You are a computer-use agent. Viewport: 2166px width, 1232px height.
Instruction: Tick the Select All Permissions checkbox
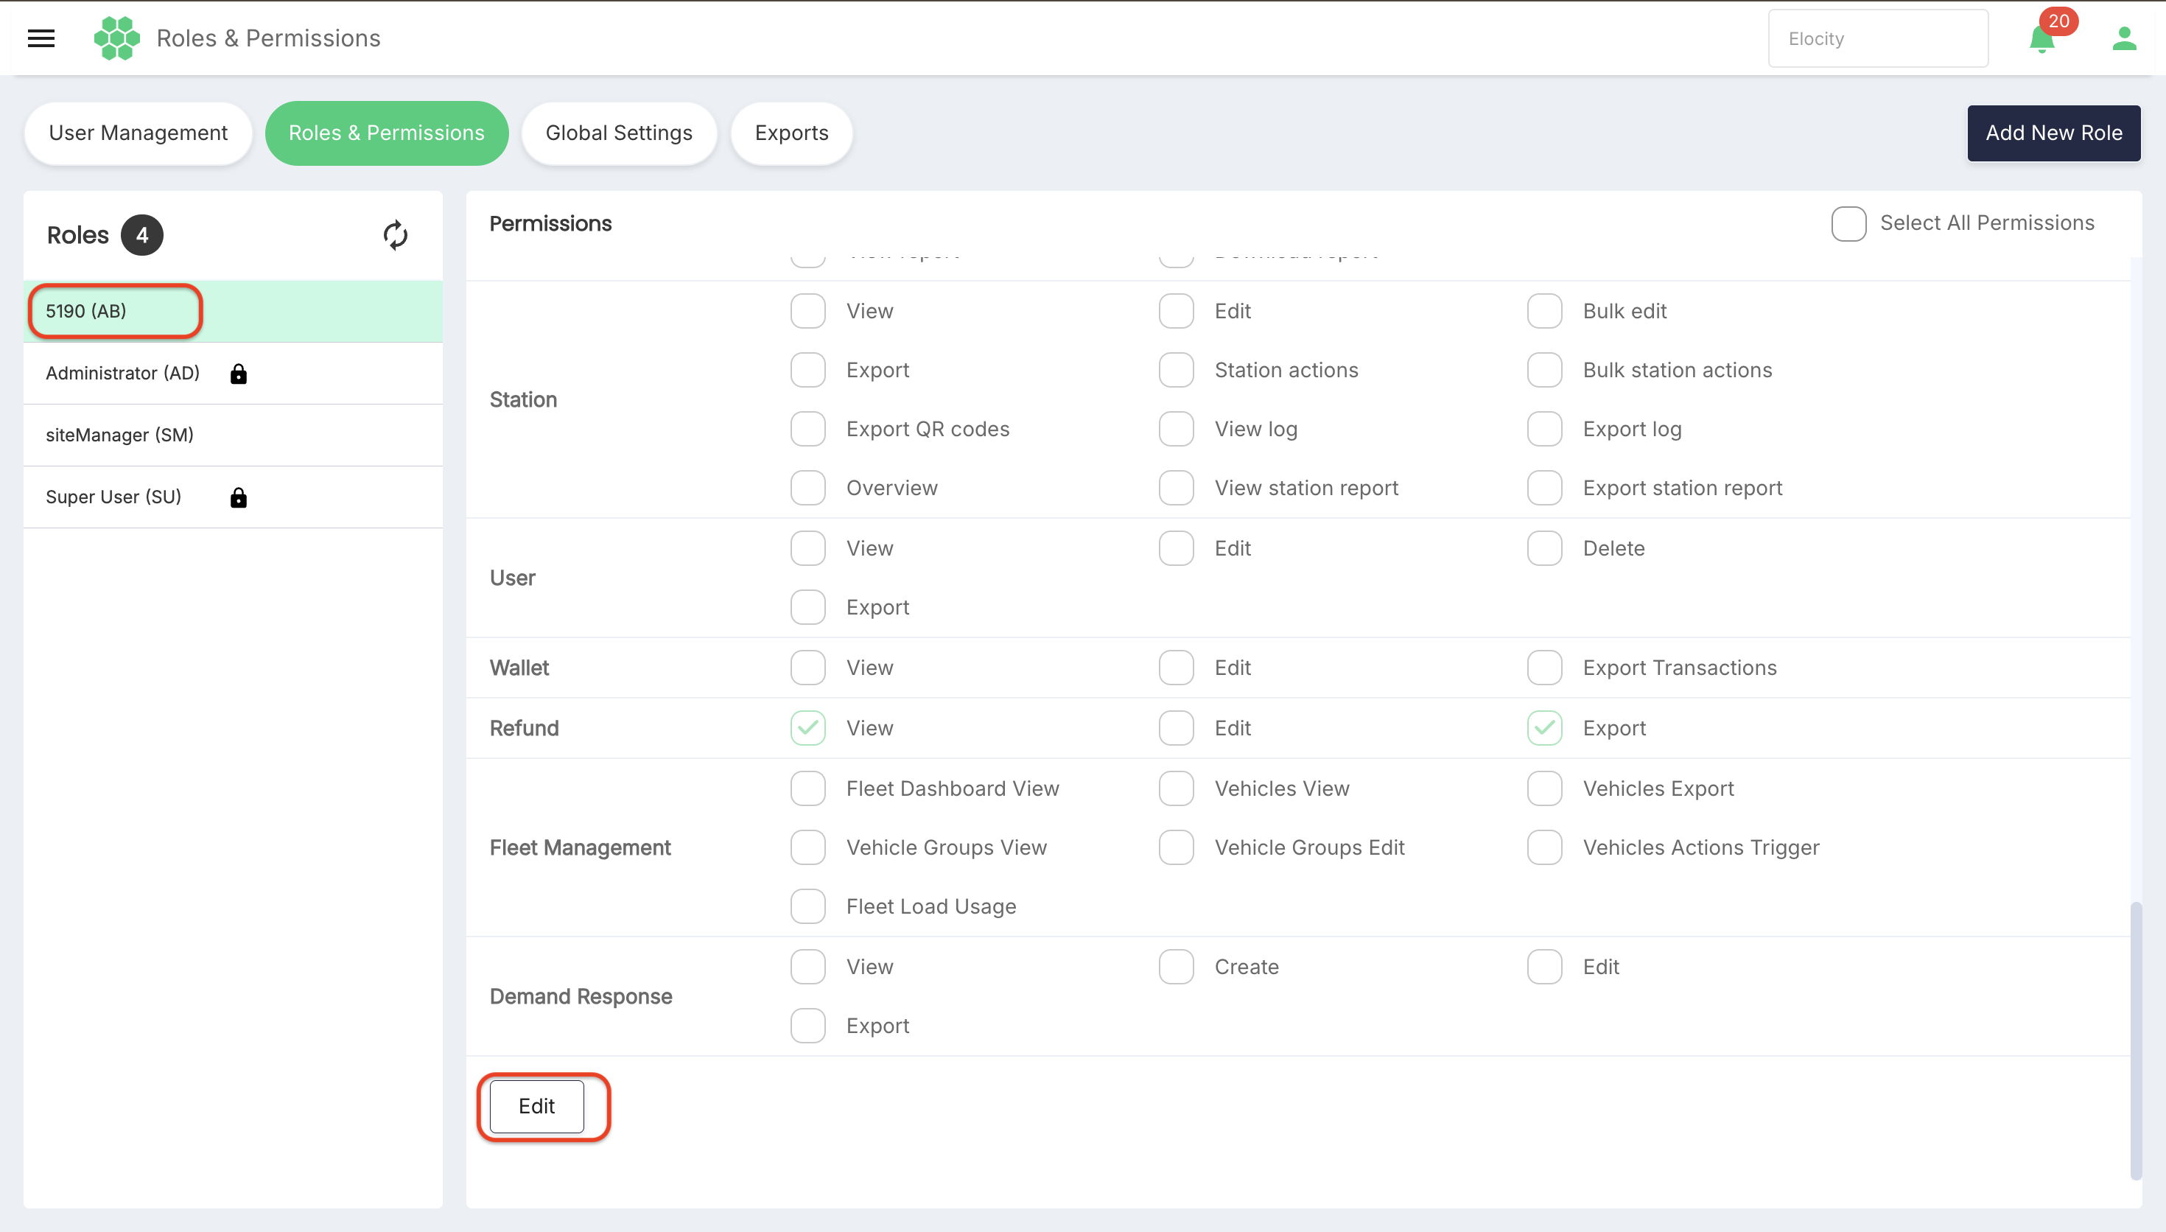coord(1849,223)
